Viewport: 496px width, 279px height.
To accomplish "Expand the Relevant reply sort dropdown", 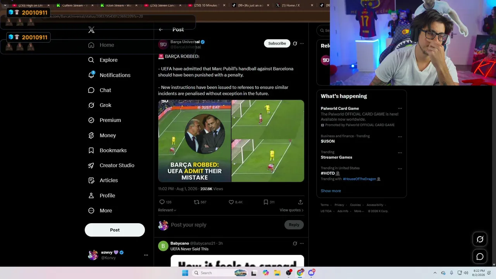I will pyautogui.click(x=167, y=210).
